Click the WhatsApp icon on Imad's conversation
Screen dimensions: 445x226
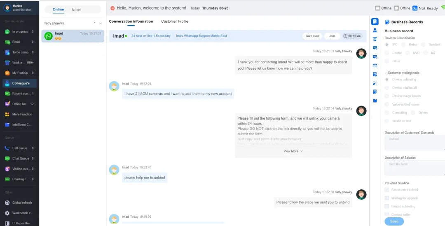pos(49,36)
